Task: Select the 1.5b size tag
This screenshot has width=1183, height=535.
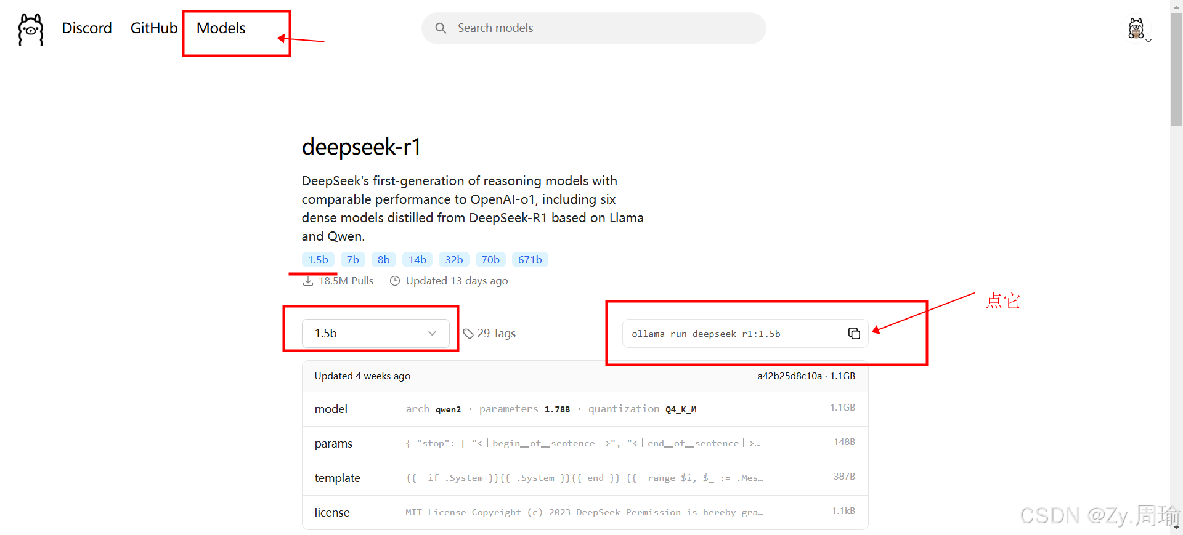Action: pyautogui.click(x=318, y=260)
